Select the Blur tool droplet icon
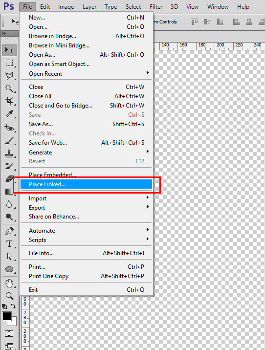This screenshot has height=350, width=265. [9, 204]
